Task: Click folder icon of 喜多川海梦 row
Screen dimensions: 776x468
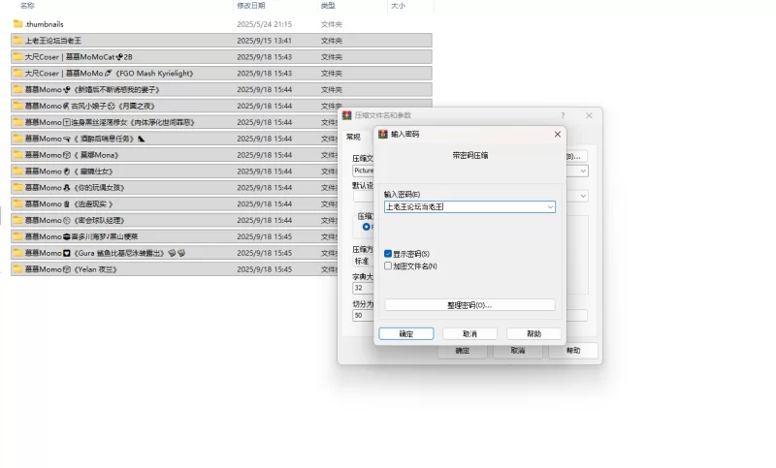Action: [x=17, y=235]
